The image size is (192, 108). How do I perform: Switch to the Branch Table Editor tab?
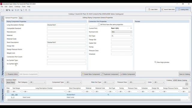168,9
